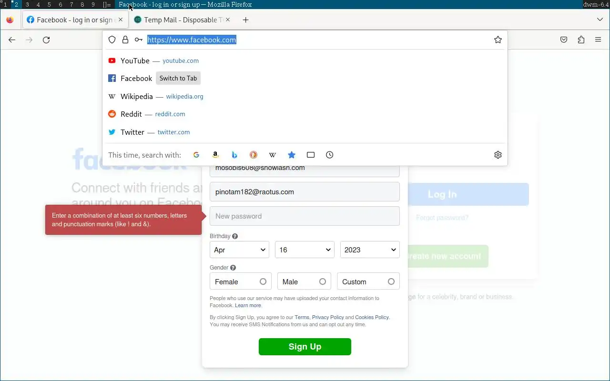Screen dimensions: 610x381
Task: Search with Wikipedia icon
Action: pos(273,155)
